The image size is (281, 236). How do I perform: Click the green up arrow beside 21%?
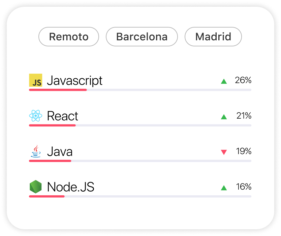click(x=224, y=117)
